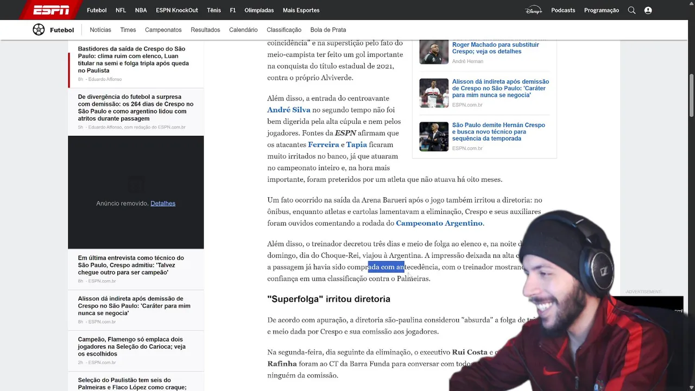Click Campeonato Argentino link

[x=439, y=223]
